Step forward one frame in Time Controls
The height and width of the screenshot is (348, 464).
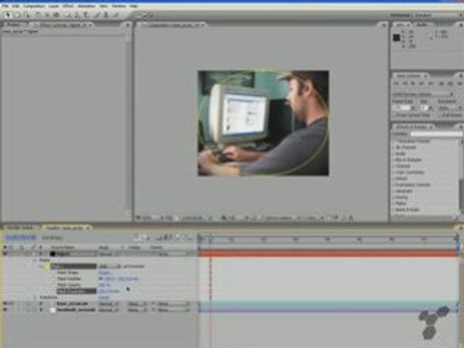pos(421,83)
